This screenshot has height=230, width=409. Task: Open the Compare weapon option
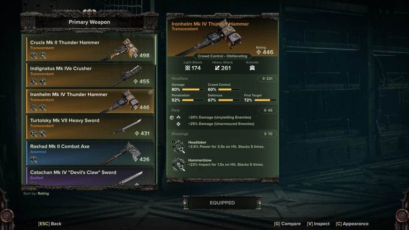coord(287,224)
